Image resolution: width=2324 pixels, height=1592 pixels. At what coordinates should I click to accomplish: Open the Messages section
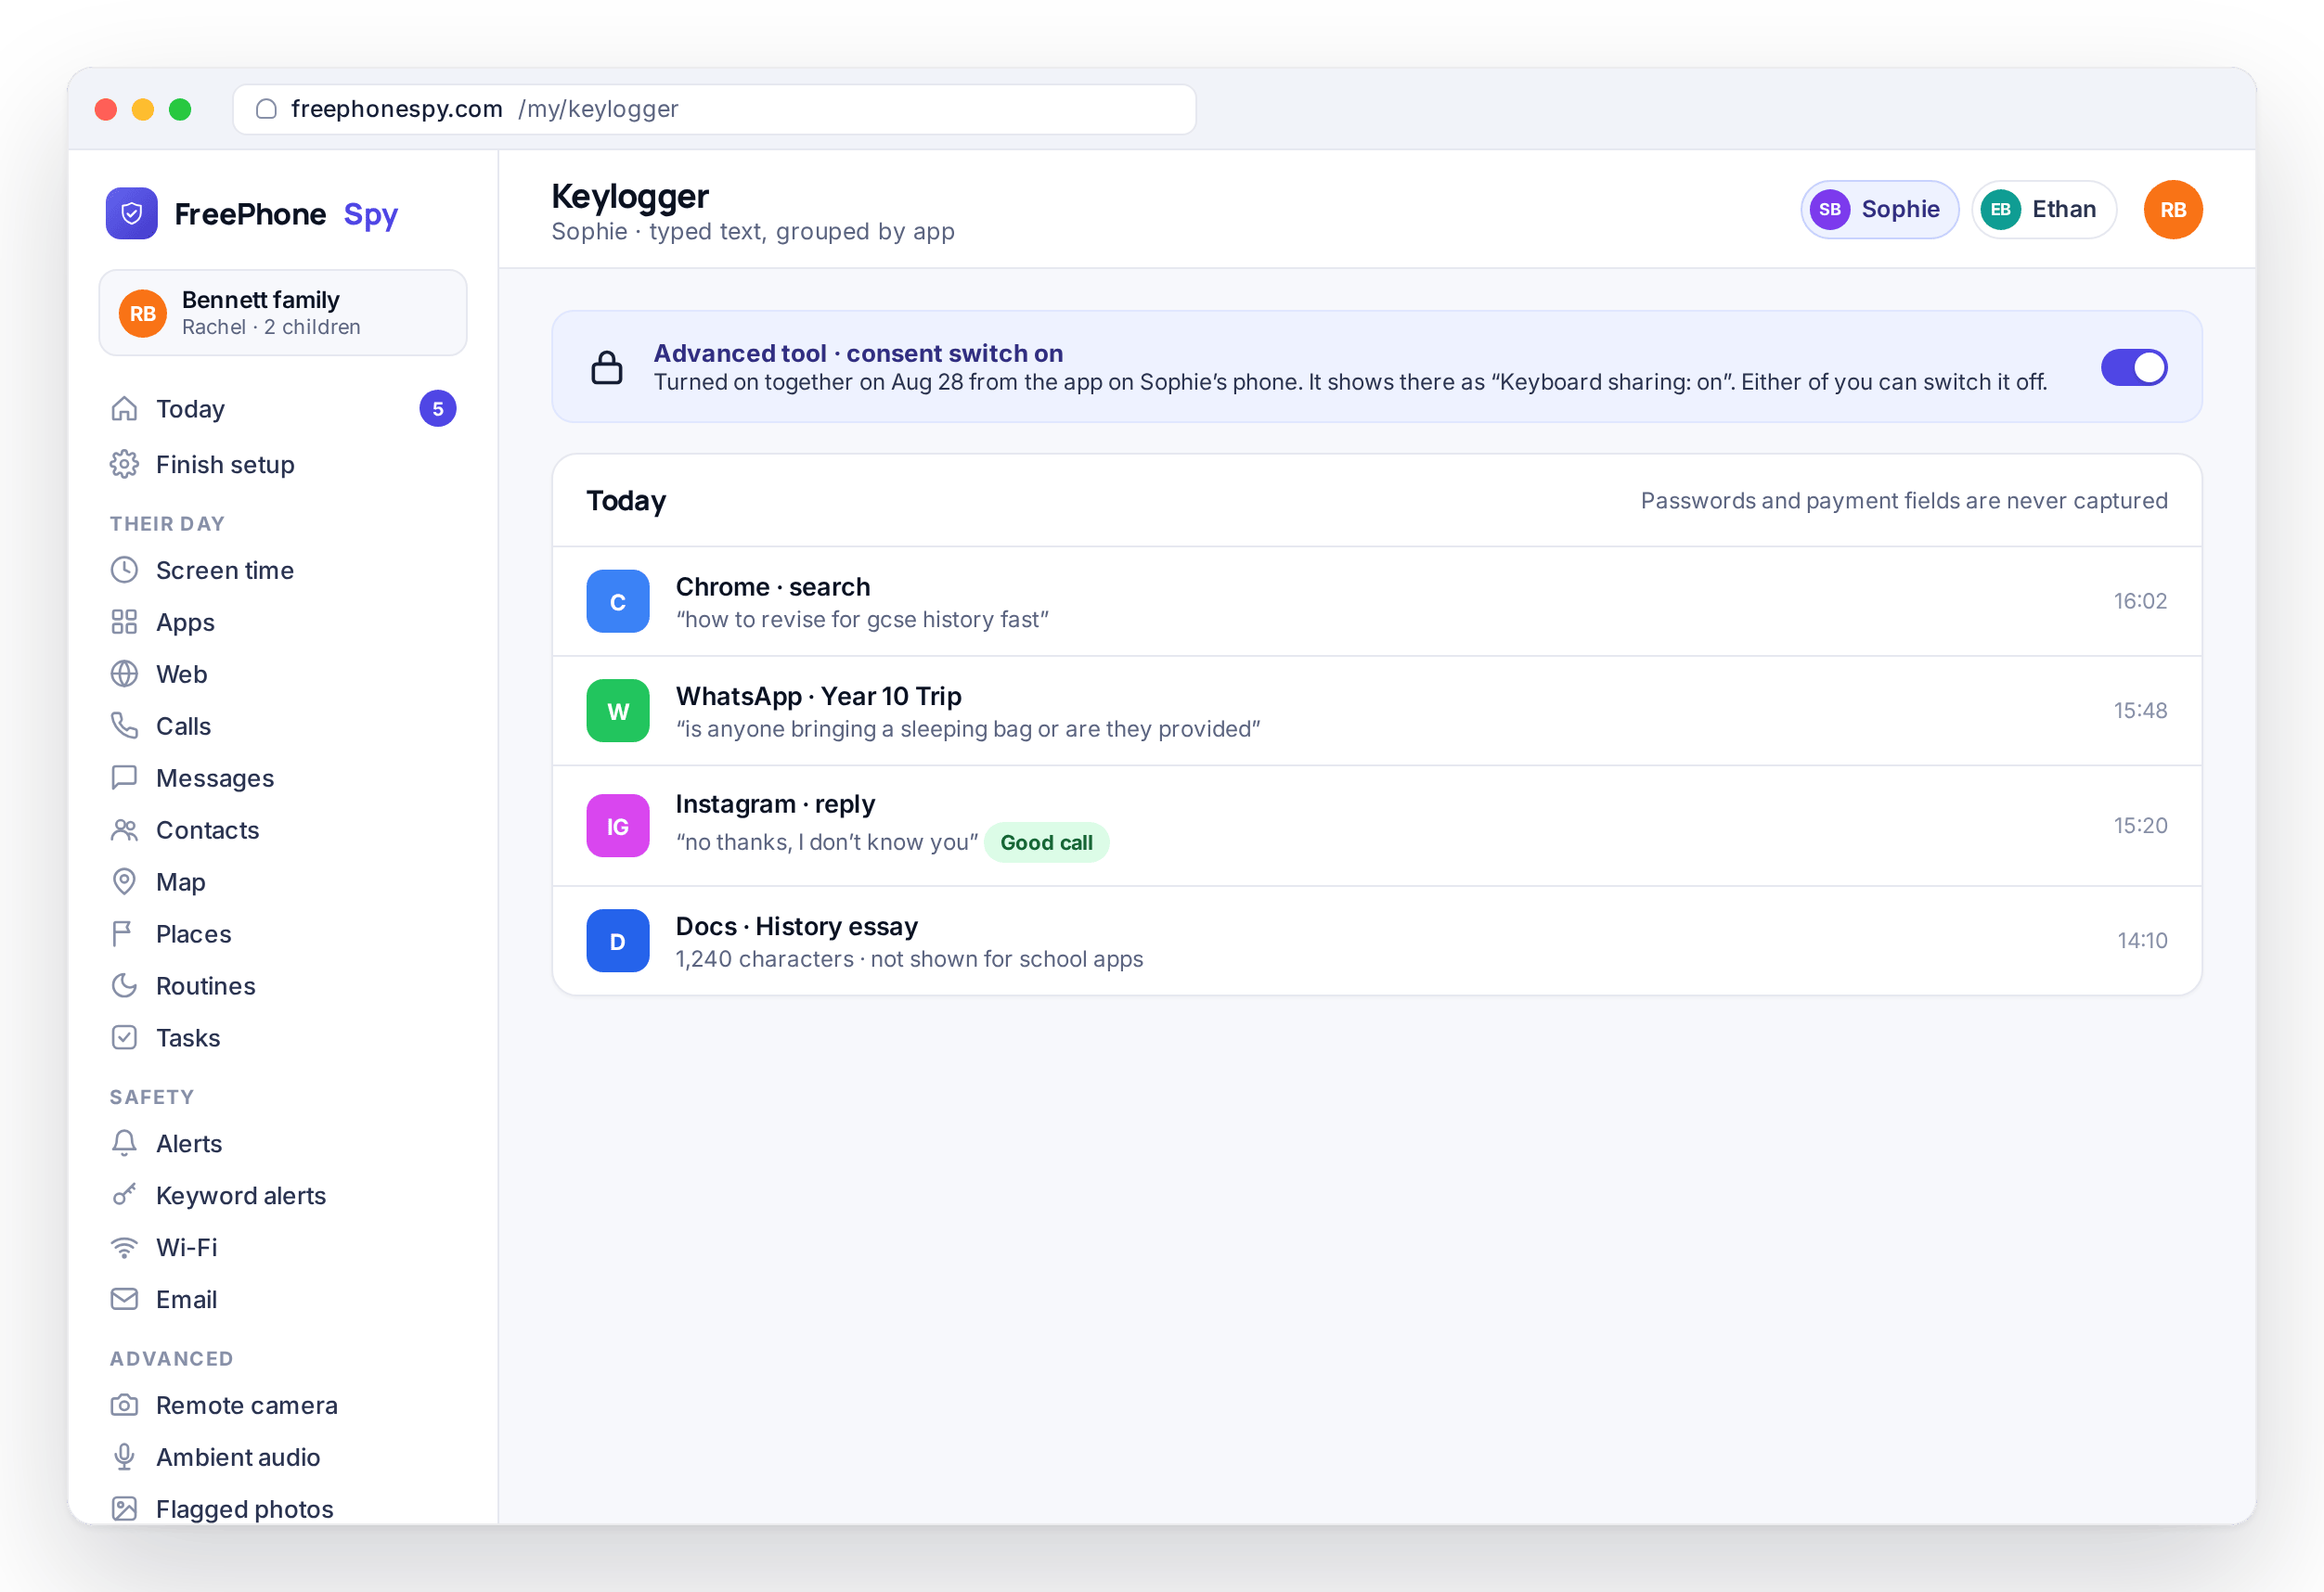pos(283,778)
